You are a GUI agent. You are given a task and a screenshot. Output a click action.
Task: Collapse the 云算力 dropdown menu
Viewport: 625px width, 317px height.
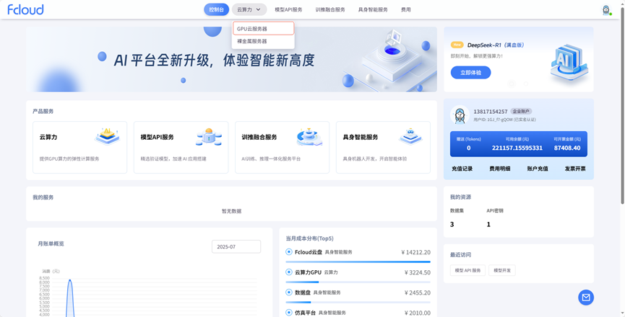pos(249,9)
